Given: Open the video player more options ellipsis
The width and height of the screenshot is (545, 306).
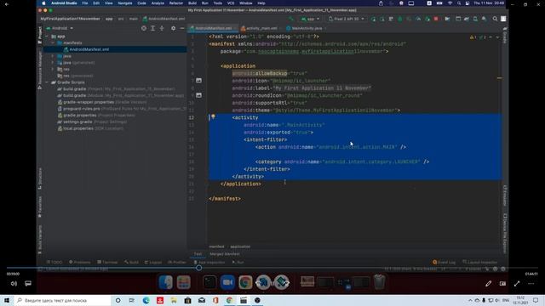Looking at the screenshot, I should [x=531, y=284].
